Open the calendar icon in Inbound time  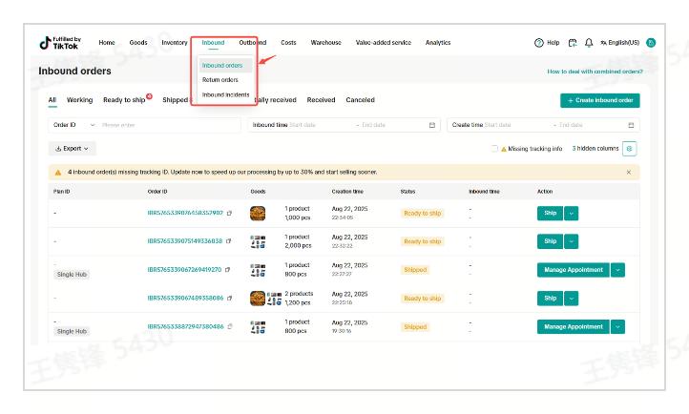click(432, 125)
